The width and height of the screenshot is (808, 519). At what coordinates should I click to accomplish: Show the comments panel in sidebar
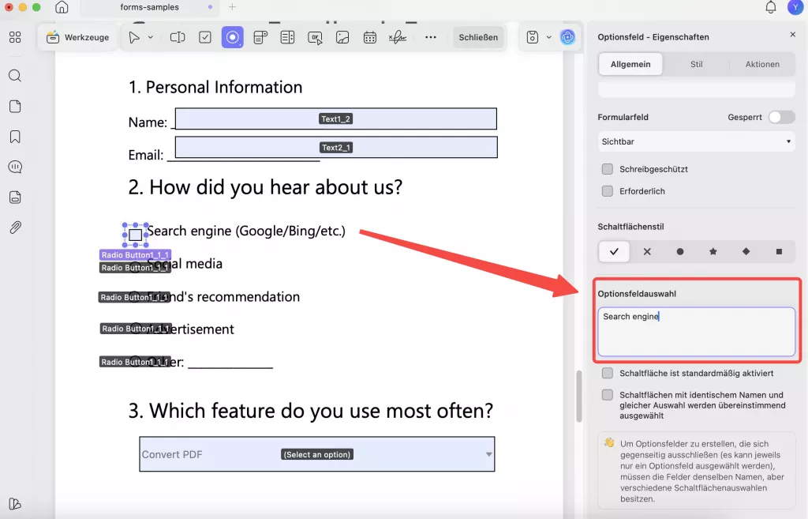pos(15,167)
